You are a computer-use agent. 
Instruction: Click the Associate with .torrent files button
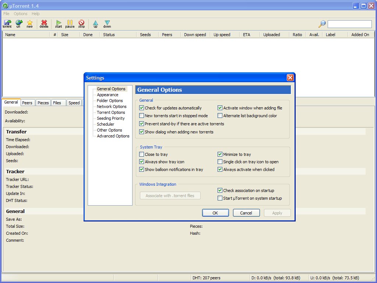click(170, 196)
